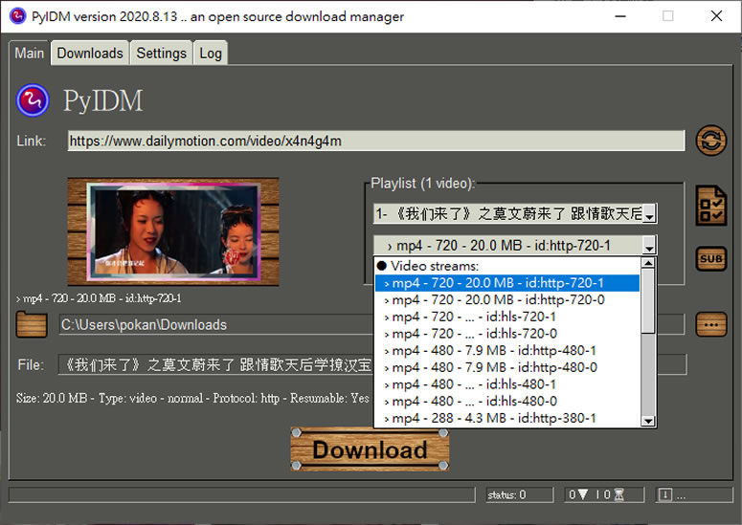Click the wooden three-dots options button
The width and height of the screenshot is (742, 525).
tap(710, 324)
